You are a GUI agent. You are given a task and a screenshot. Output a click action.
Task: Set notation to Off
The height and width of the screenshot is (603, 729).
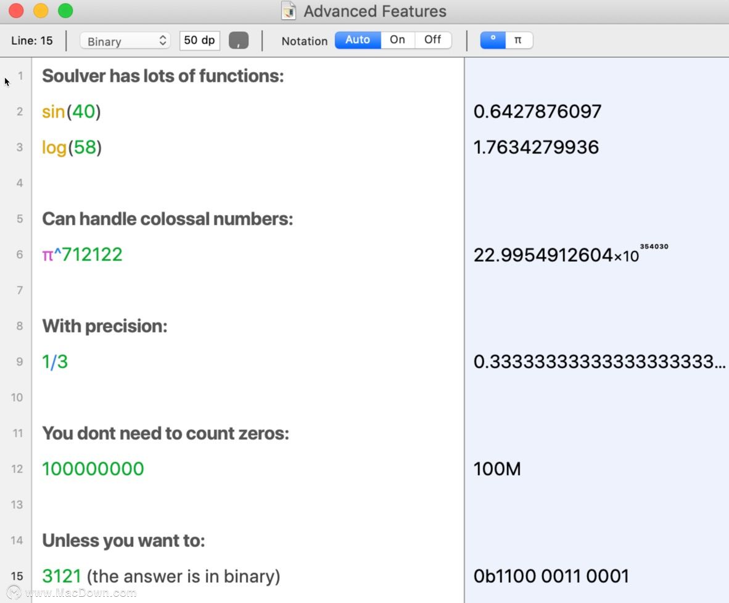433,40
